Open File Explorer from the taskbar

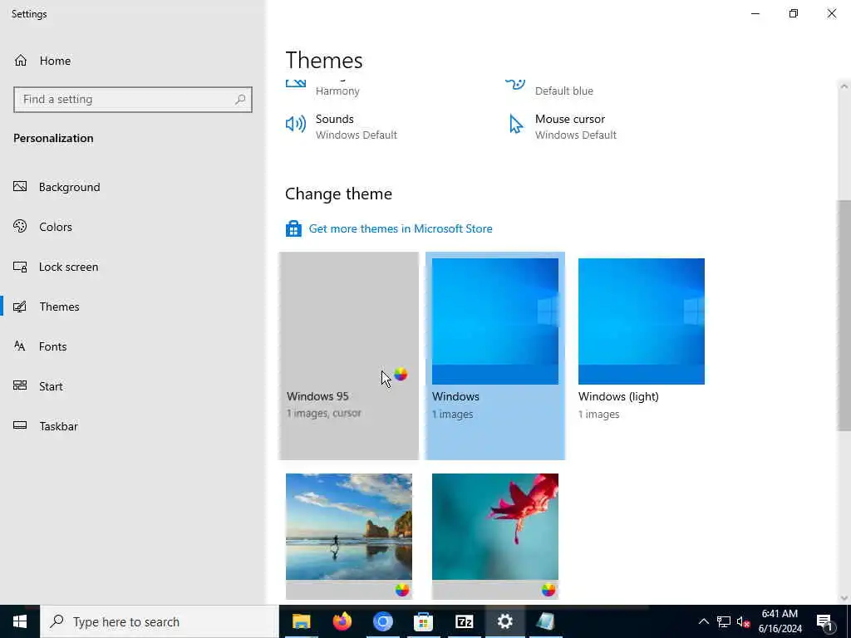(x=301, y=621)
